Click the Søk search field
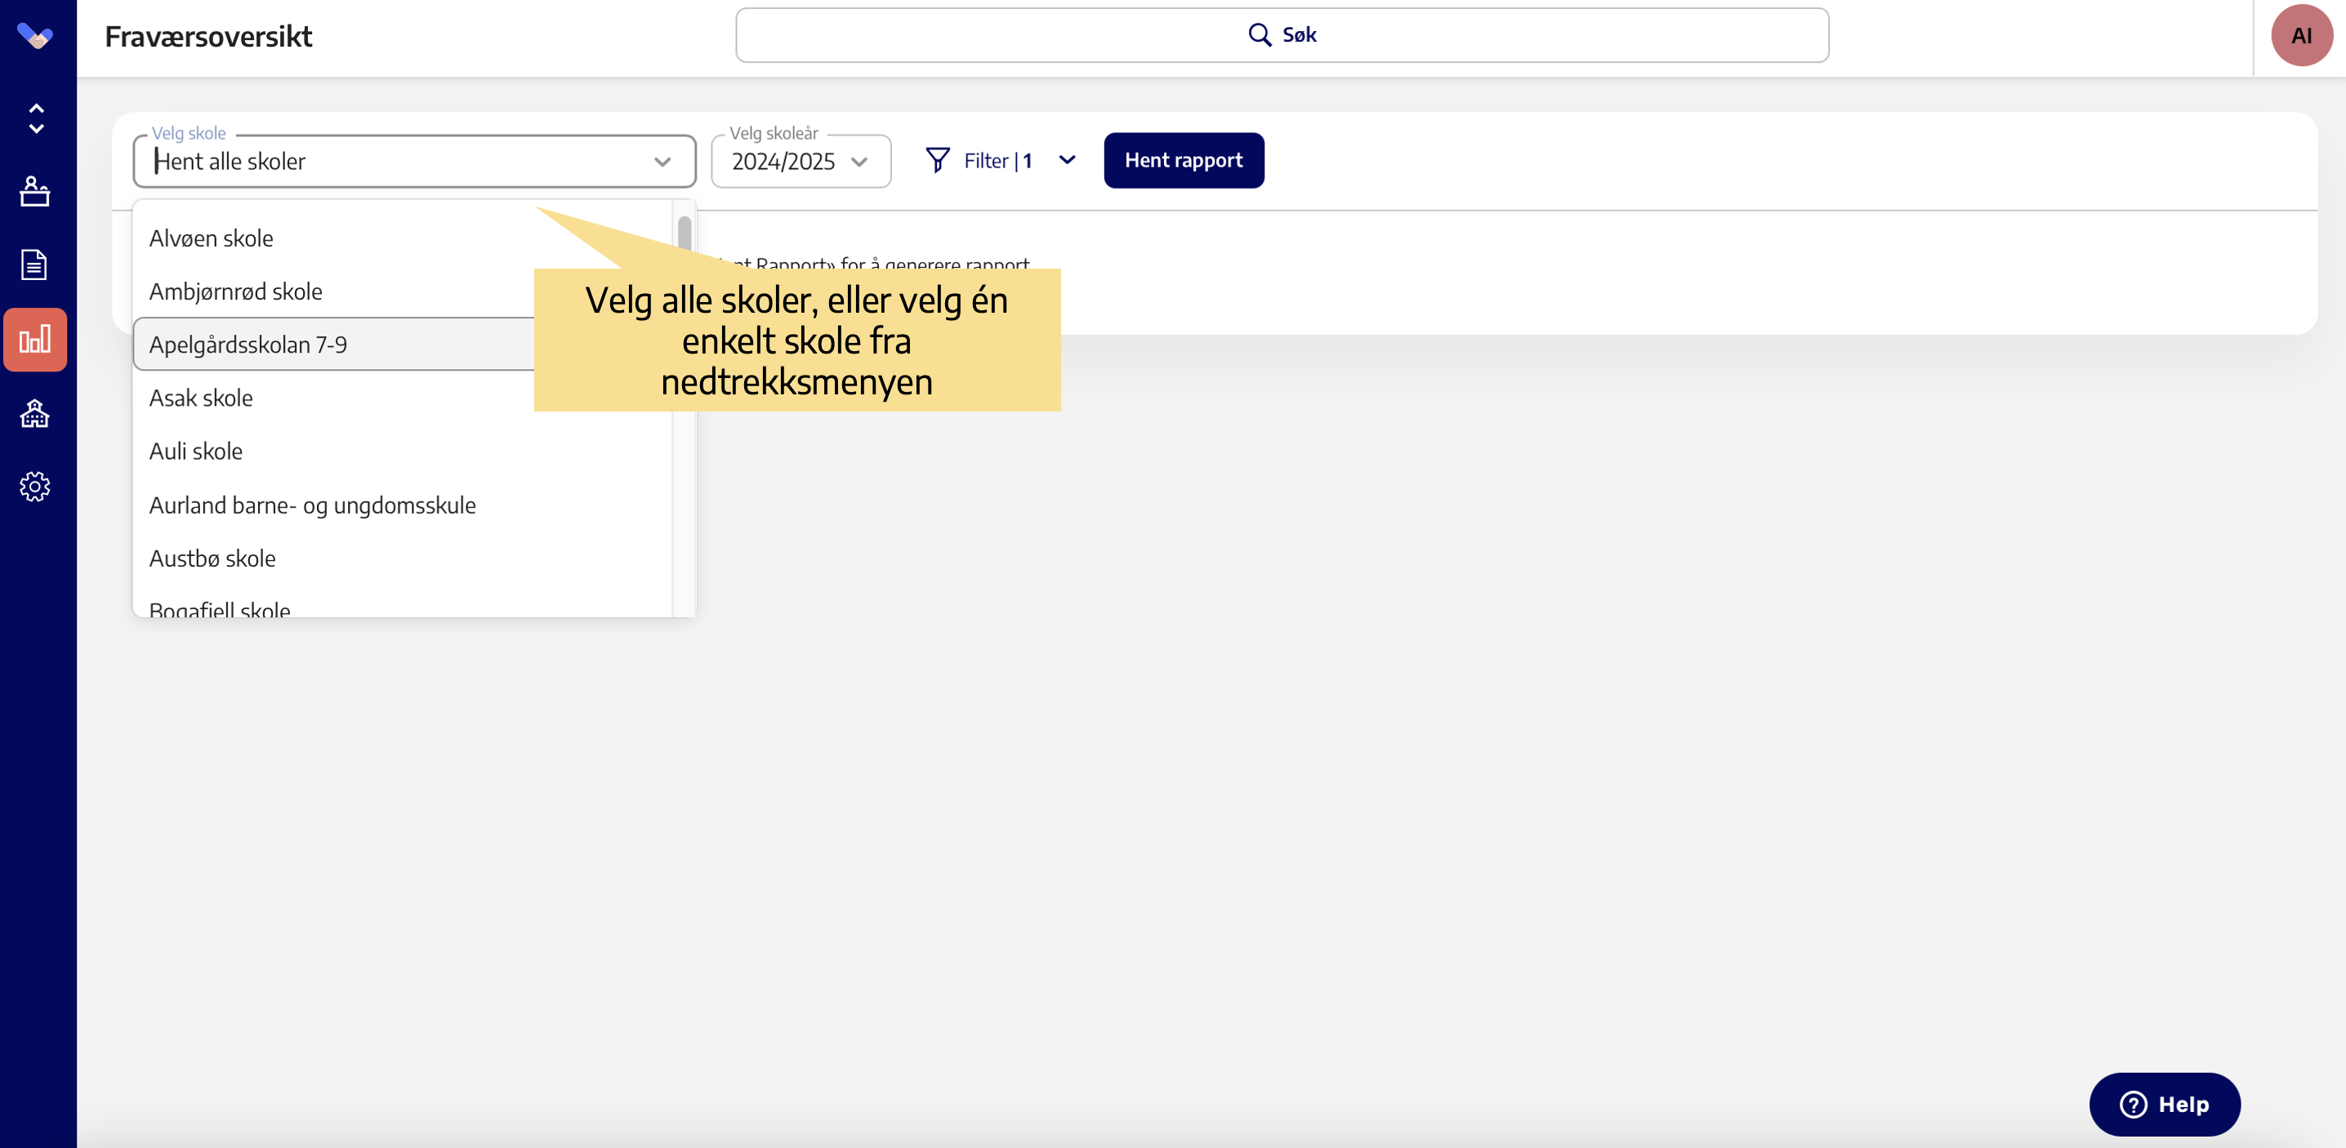This screenshot has width=2346, height=1148. (x=1282, y=35)
